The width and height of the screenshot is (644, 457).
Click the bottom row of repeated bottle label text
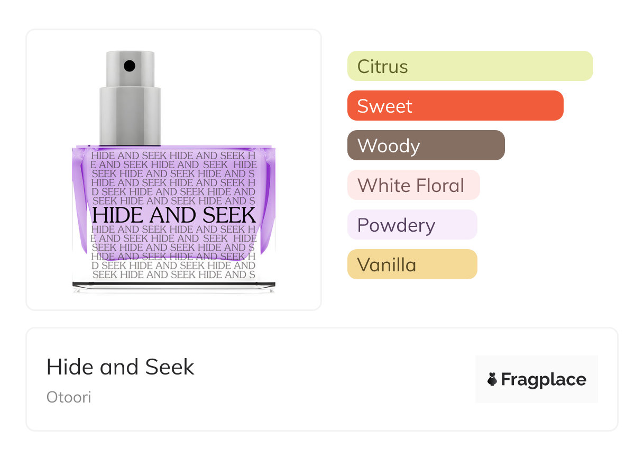[173, 275]
